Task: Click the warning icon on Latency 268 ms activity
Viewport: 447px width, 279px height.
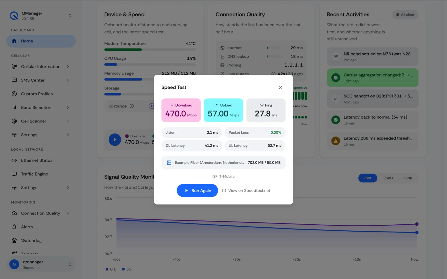Action: 336,141
